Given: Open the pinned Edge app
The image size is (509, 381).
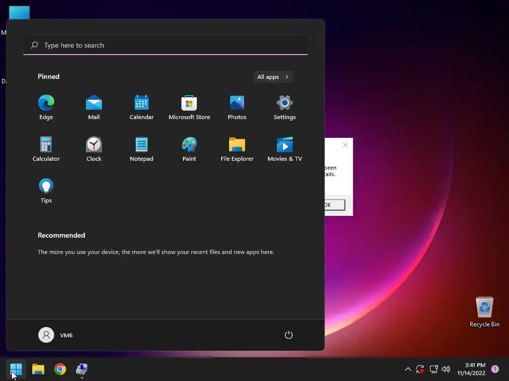Looking at the screenshot, I should click(x=46, y=108).
